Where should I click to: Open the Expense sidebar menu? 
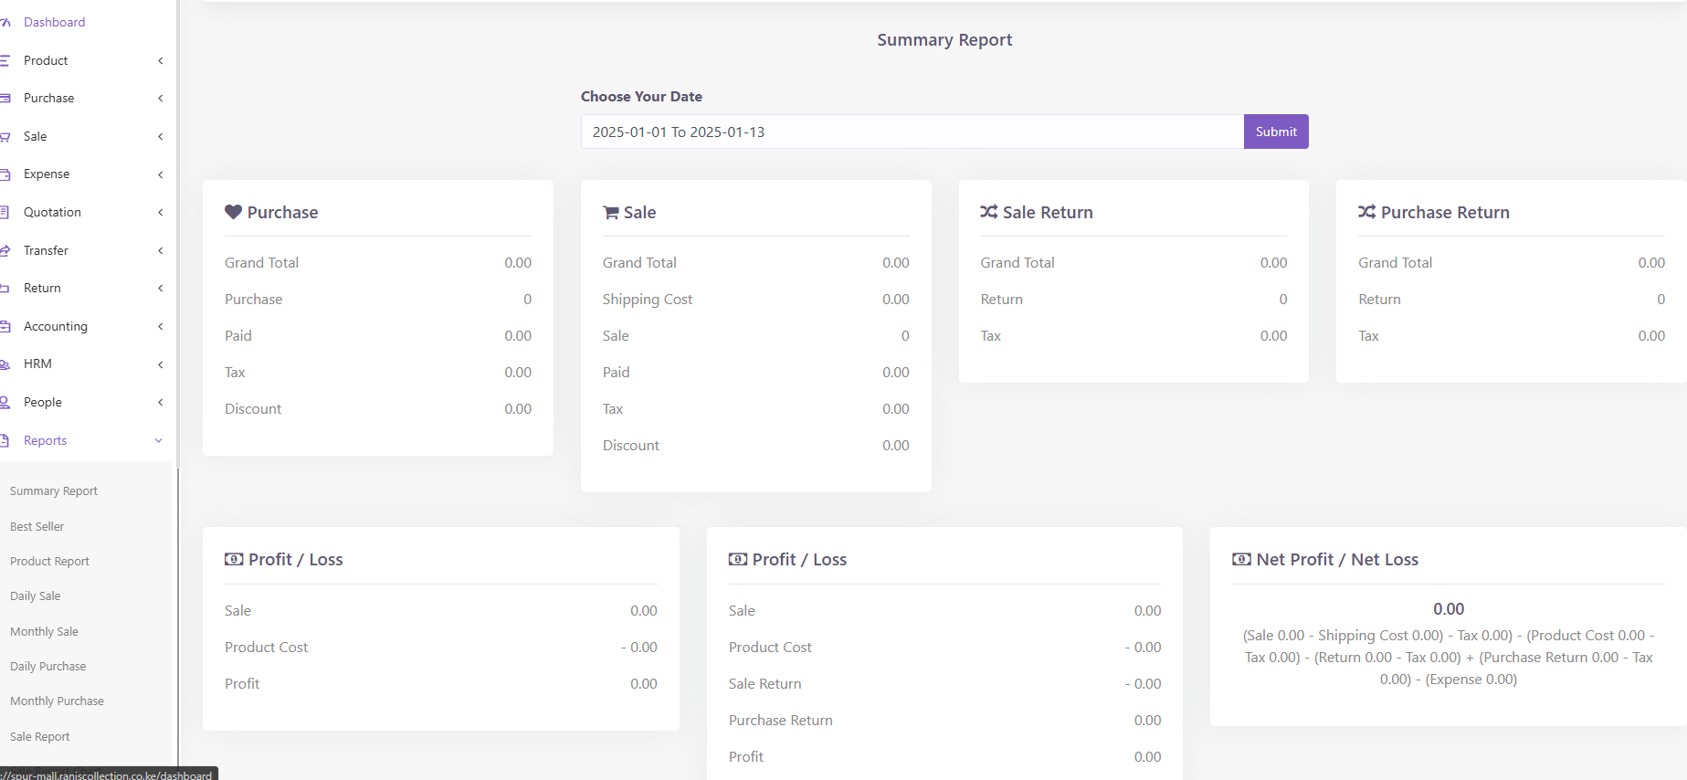[47, 174]
